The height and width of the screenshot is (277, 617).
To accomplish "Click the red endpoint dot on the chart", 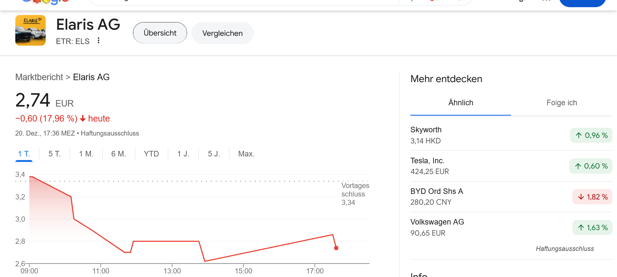I will [336, 248].
